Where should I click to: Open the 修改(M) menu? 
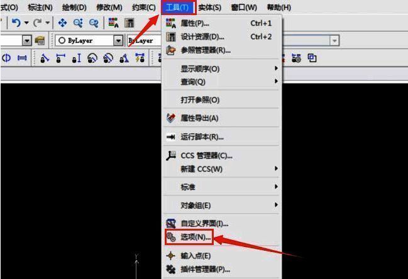click(x=109, y=8)
